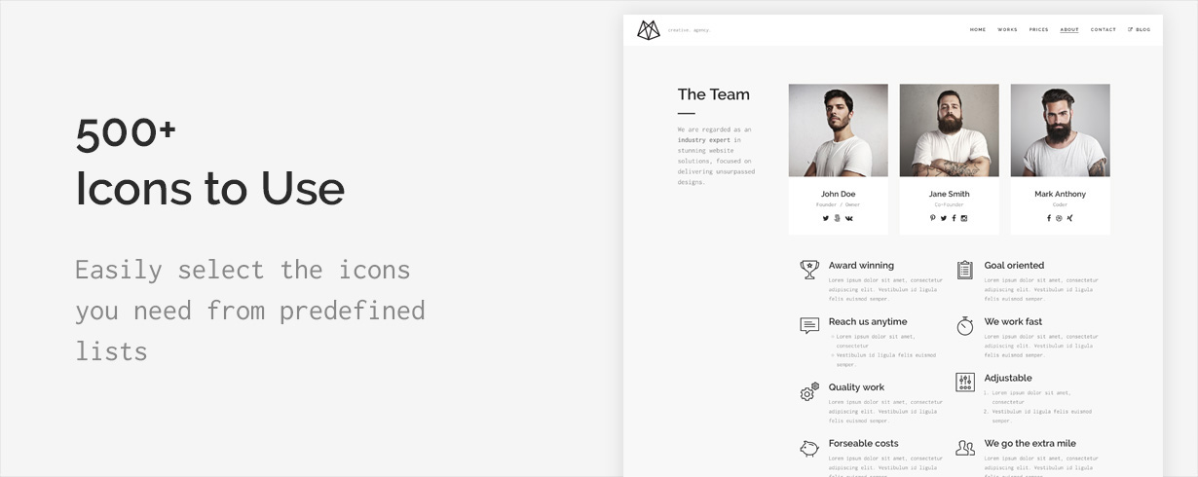Open John Doe's VK profile icon

(x=849, y=218)
